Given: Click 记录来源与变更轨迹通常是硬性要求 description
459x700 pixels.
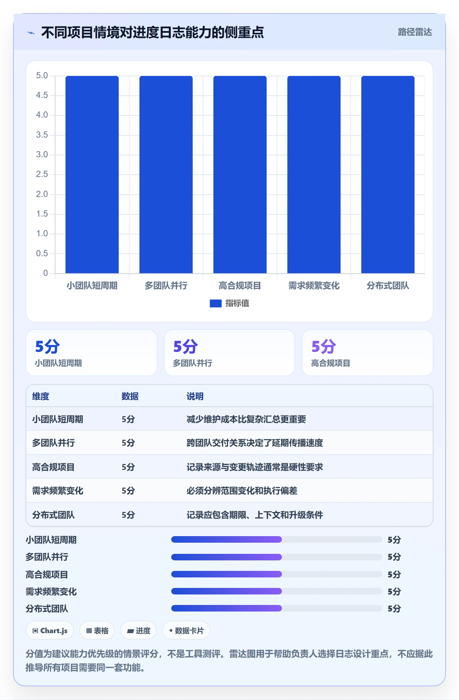Looking at the screenshot, I should click(255, 467).
